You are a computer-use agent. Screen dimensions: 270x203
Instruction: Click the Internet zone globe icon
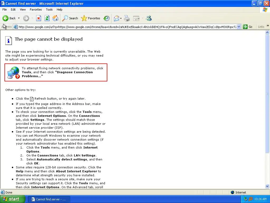[x=233, y=192]
